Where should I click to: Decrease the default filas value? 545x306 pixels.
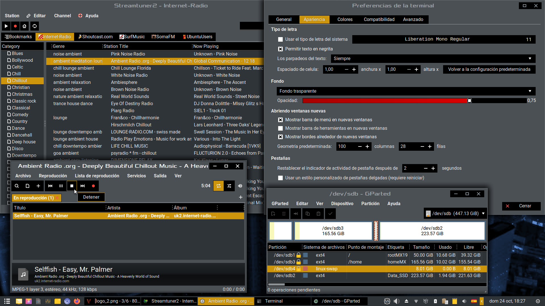pos(422,146)
